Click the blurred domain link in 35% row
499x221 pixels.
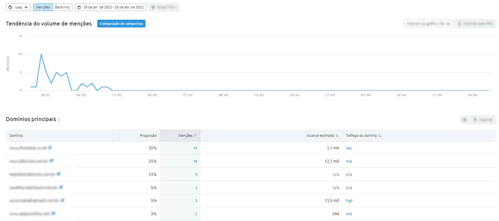[x=28, y=148]
